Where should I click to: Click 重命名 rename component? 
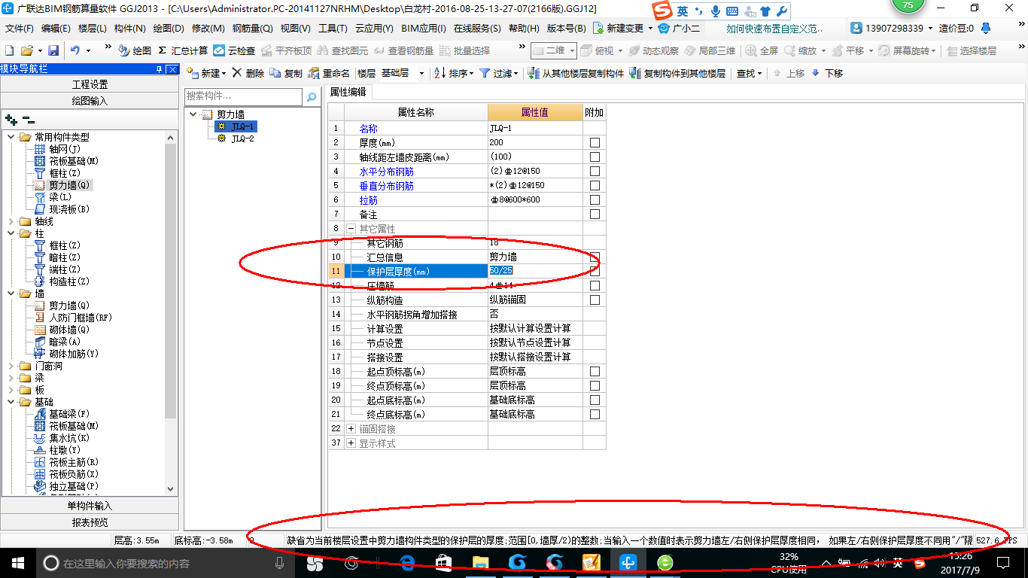pos(330,73)
